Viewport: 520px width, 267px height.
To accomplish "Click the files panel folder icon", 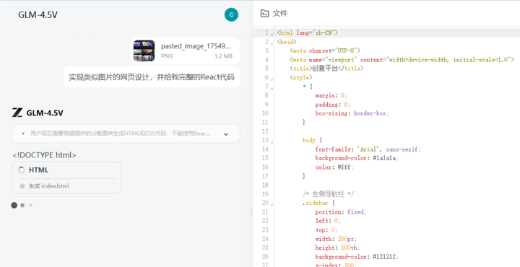I will (264, 13).
